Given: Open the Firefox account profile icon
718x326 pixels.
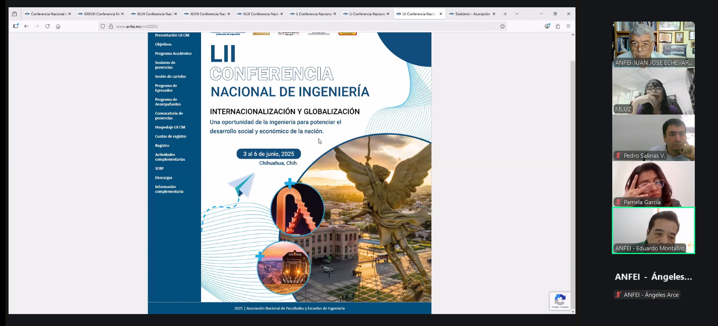Looking at the screenshot, I should pos(547,26).
